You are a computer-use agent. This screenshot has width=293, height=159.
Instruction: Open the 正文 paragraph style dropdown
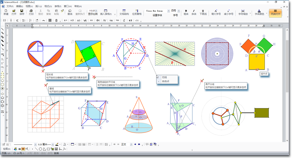click(131, 144)
